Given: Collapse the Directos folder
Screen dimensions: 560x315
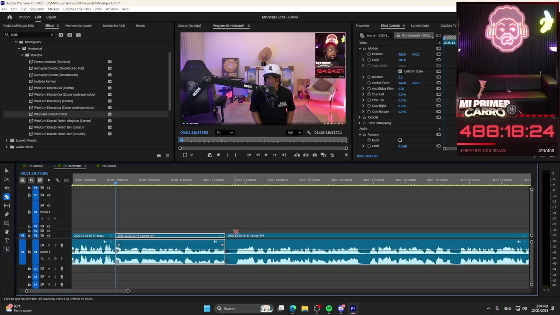Looking at the screenshot, I should click(22, 55).
